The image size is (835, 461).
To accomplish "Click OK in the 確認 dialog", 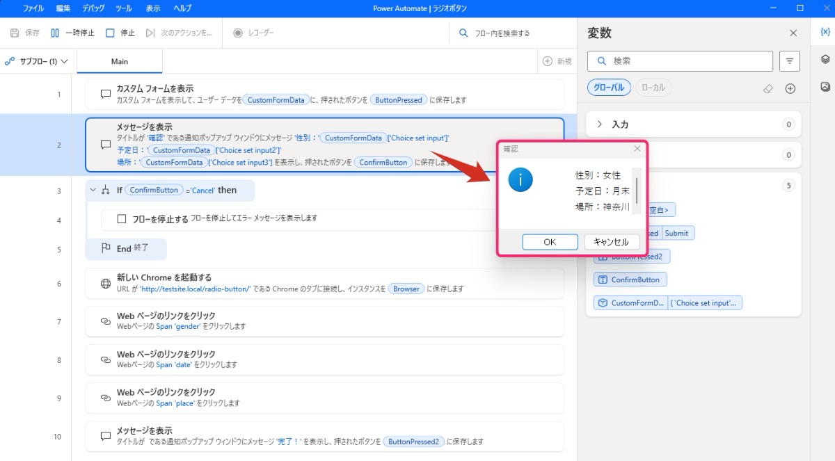I will pos(550,242).
